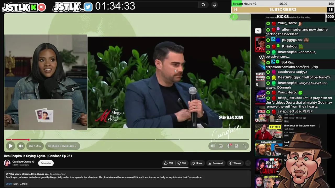Open the #goldcopartner hashtag link
The width and height of the screenshot is (335, 188).
coord(58,174)
